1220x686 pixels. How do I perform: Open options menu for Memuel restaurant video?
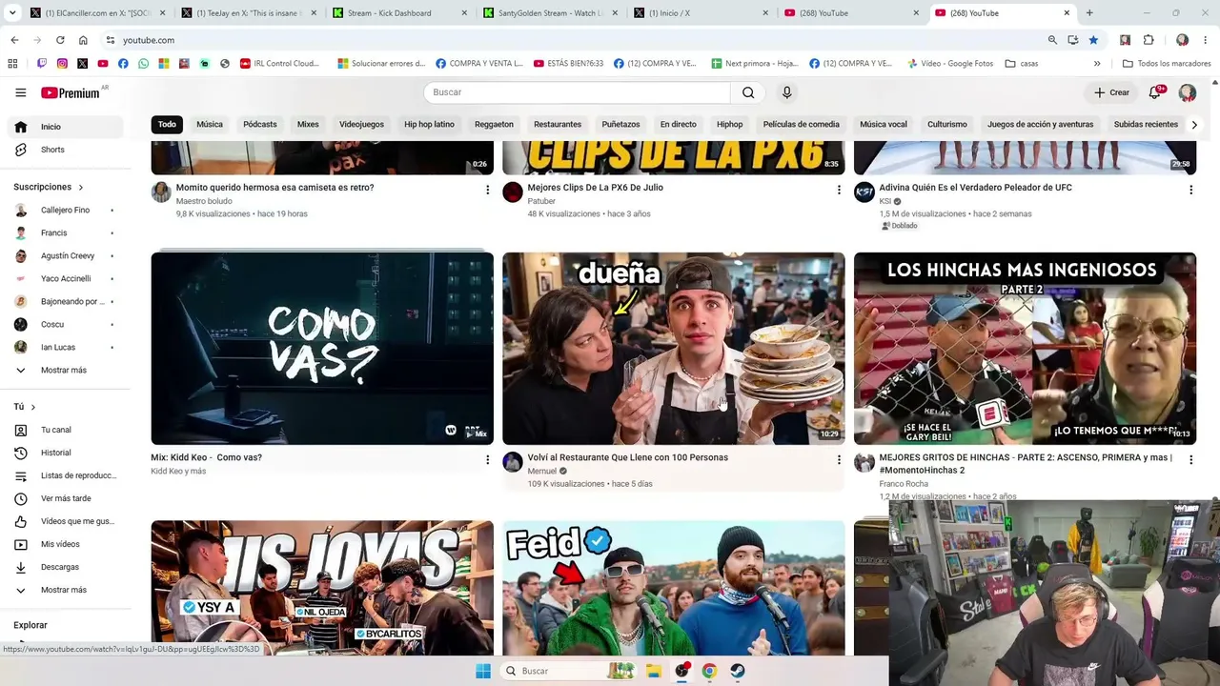point(839,460)
